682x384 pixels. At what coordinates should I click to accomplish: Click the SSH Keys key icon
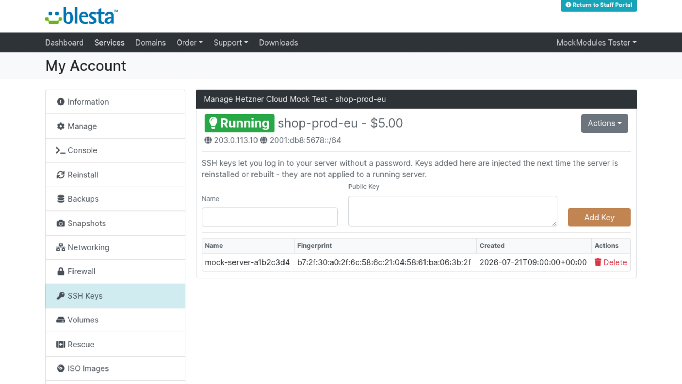(61, 296)
